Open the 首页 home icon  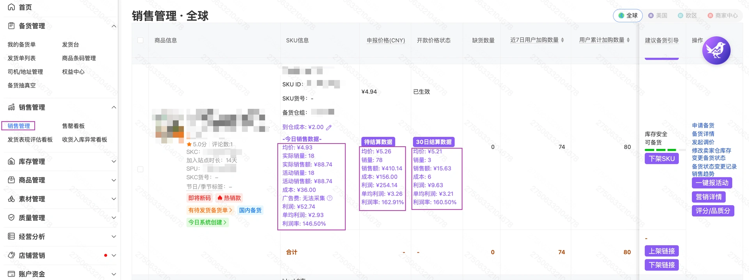(11, 7)
